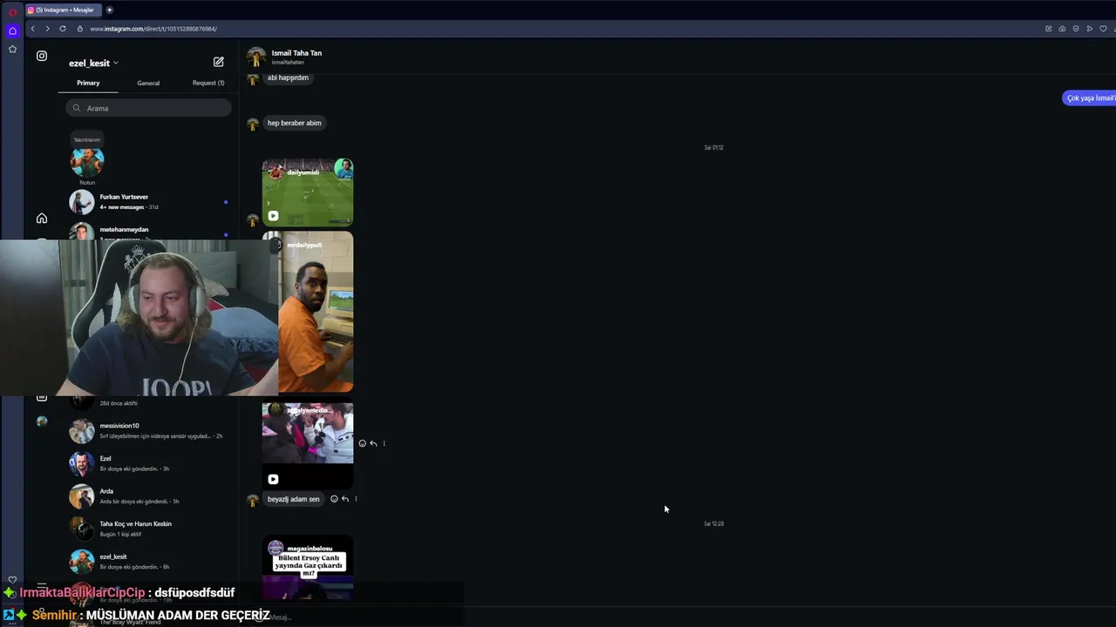This screenshot has width=1116, height=627.
Task: Open a new browser tab with plus button
Action: (110, 10)
